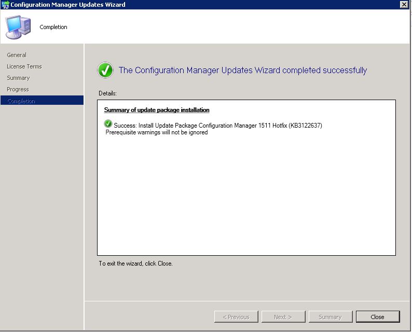Click the Summary button at the bottom
Image resolution: width=412 pixels, height=332 pixels.
(330, 317)
